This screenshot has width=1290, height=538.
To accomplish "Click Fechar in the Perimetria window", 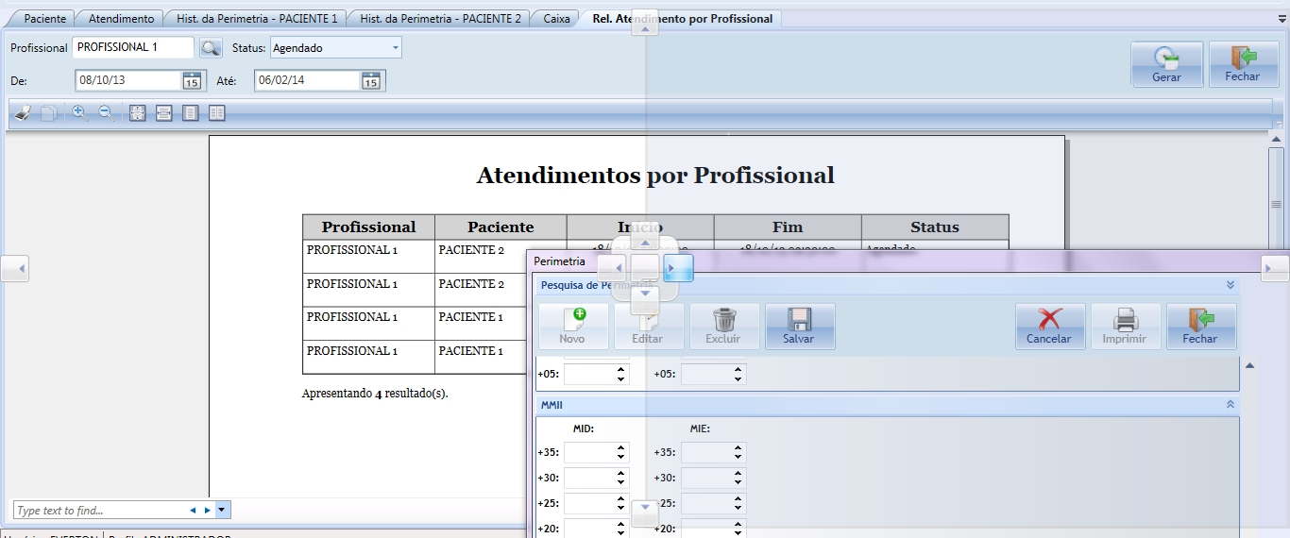I will [1200, 327].
